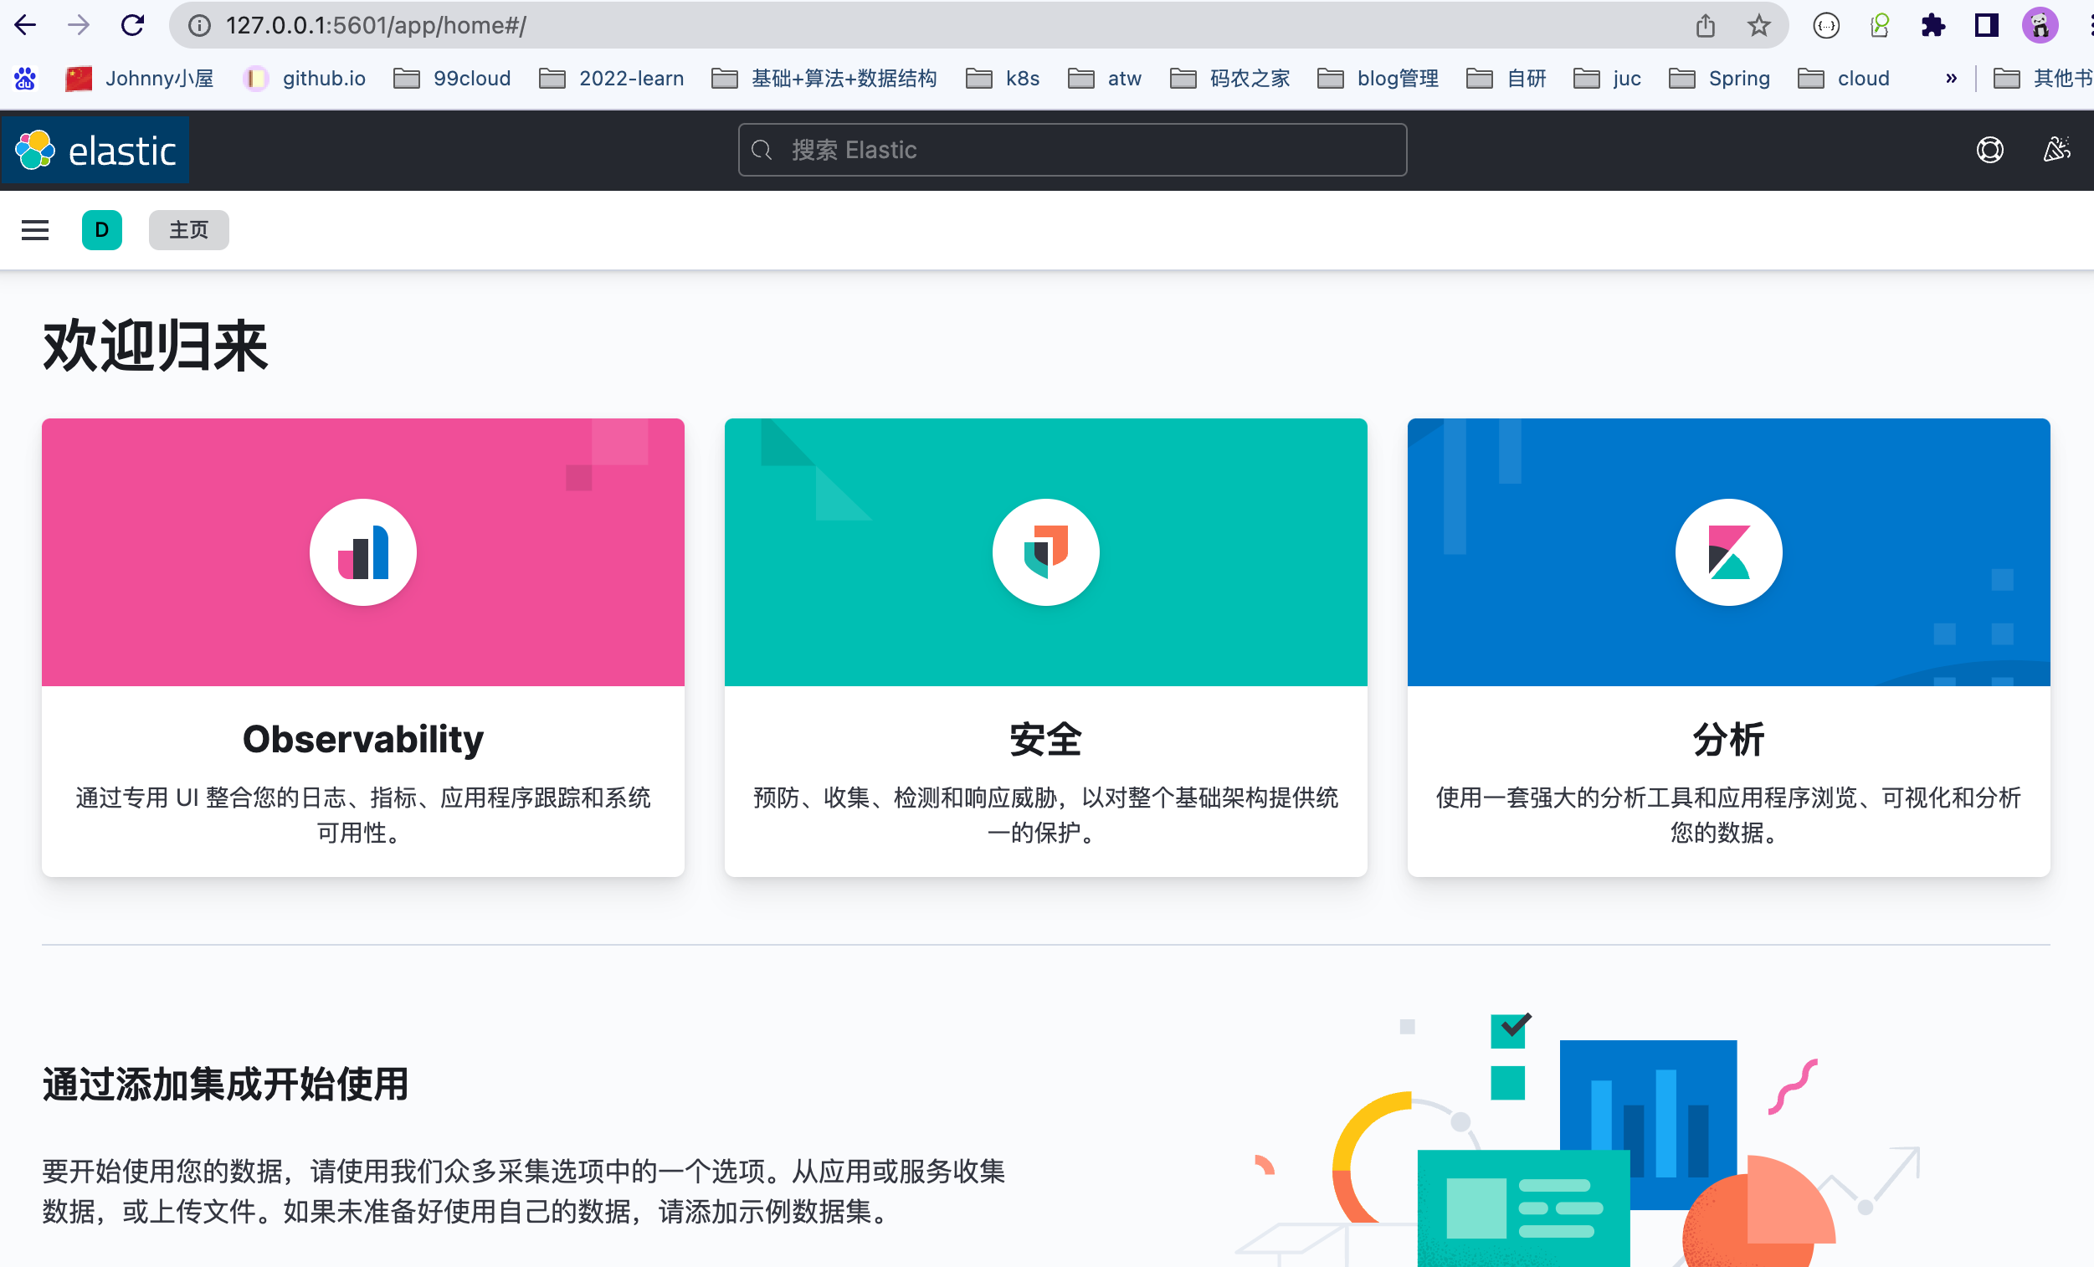The height and width of the screenshot is (1267, 2094).
Task: Click the 主页 breadcrumb tab
Action: click(x=187, y=229)
